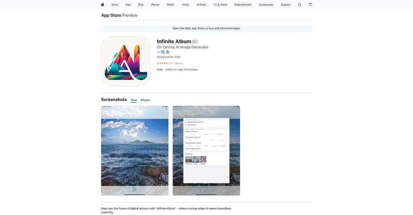Open the Mac menu item
Screen dimensions: 413x215
coord(128,5)
